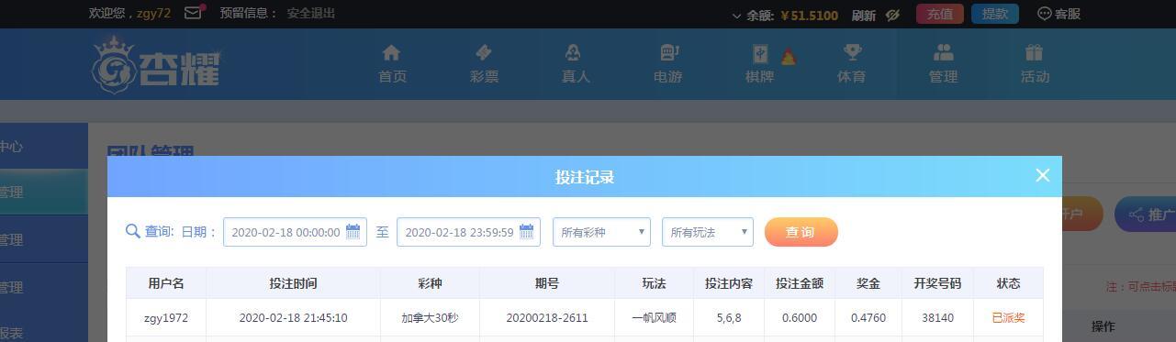
Task: Click the 充值 recharge button
Action: [939, 14]
